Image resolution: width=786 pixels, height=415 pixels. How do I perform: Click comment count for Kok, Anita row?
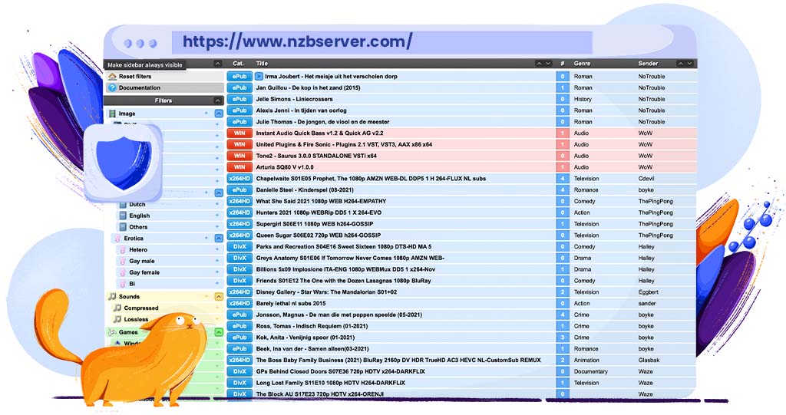coord(563,338)
